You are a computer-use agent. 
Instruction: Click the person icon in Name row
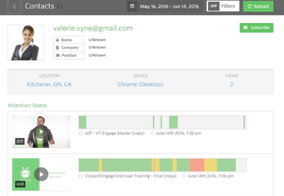[x=57, y=40]
